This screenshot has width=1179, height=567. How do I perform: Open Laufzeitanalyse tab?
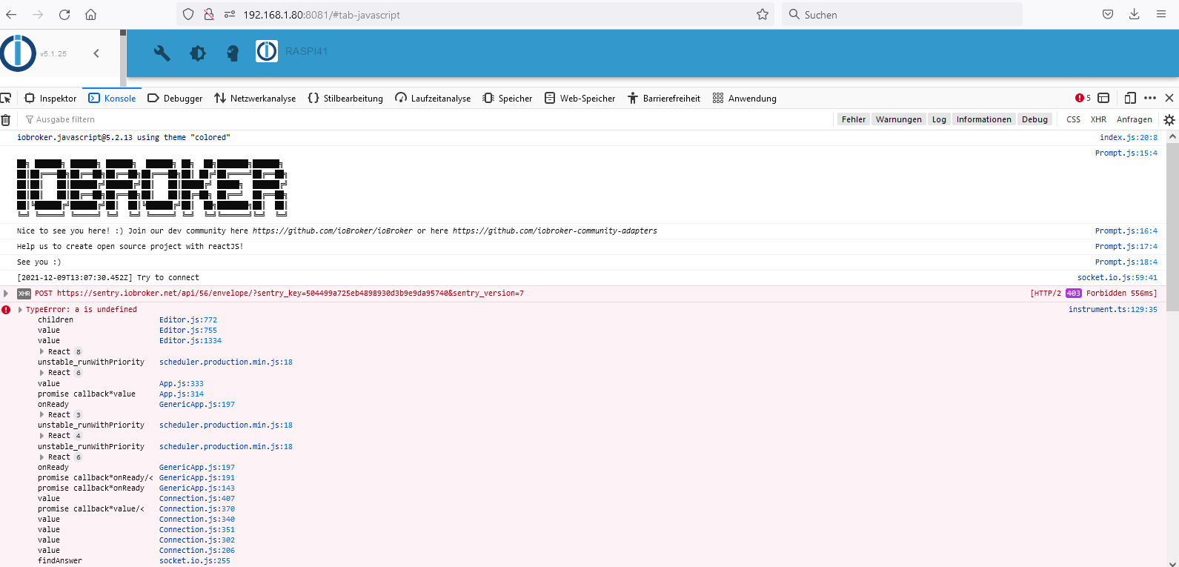[x=433, y=98]
